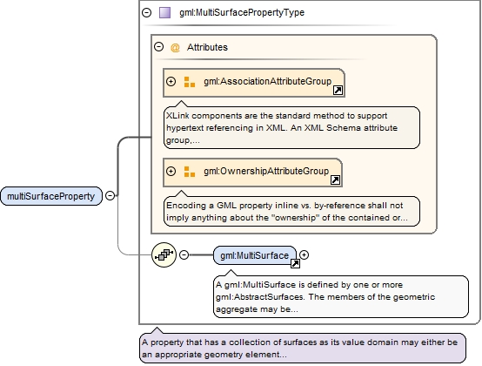Click the XLink components annotation bubble
Image resolution: width=482 pixels, height=366 pixels.
(291, 128)
